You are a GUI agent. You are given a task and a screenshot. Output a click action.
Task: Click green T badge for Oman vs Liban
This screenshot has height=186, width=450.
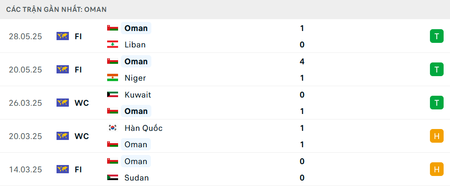pos(436,36)
